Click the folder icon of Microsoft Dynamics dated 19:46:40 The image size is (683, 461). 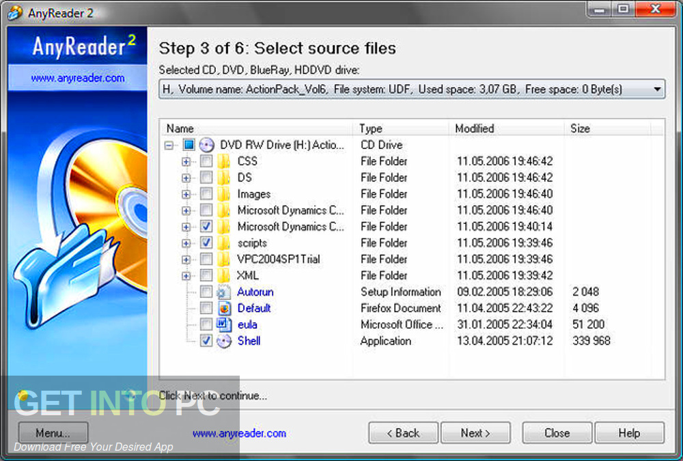point(223,210)
